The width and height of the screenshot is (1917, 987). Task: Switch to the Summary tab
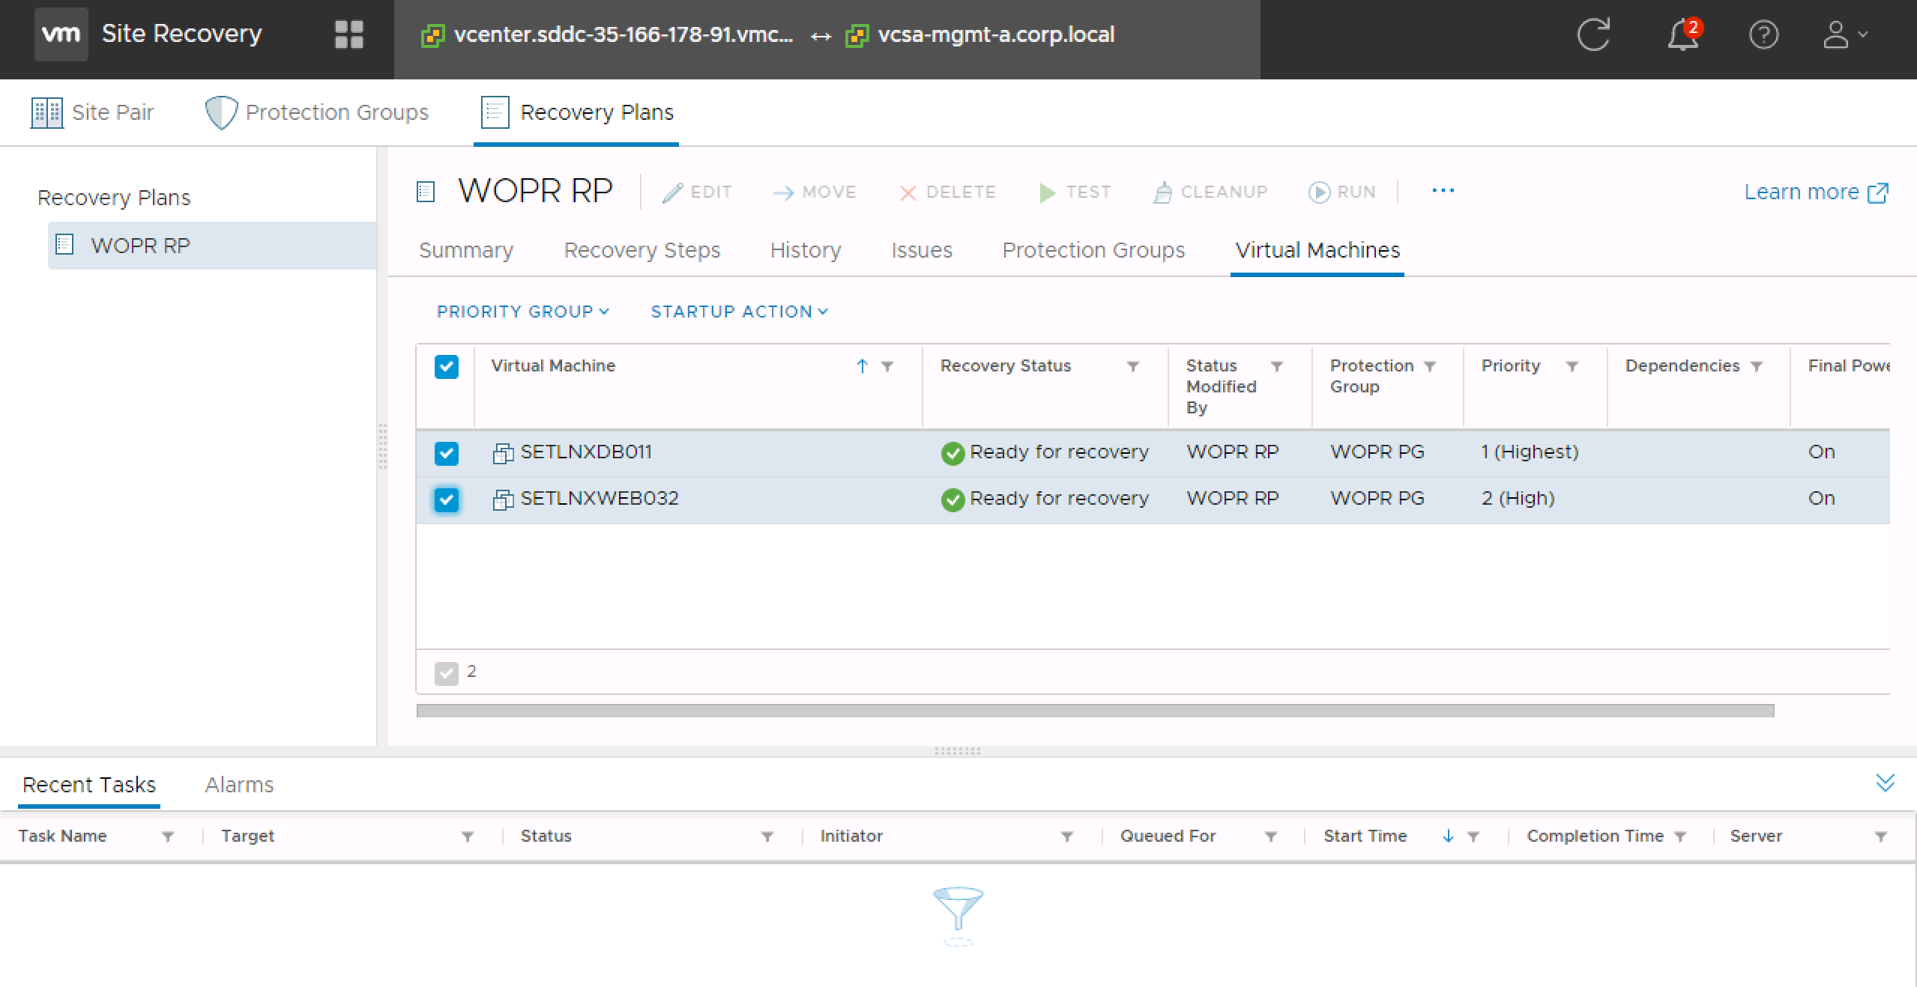click(x=466, y=250)
